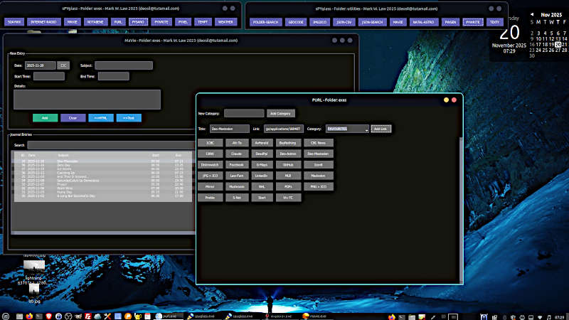The height and width of the screenshot is (320, 569).
Task: Launch WEATHER from sPYglass exes window
Action: (x=225, y=22)
